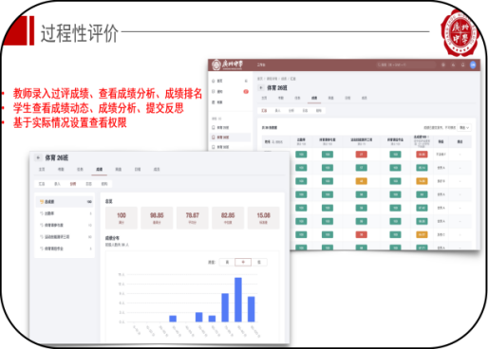
Task: Click the Guangzhou school logo in the maroon header bar
Action: 228,64
